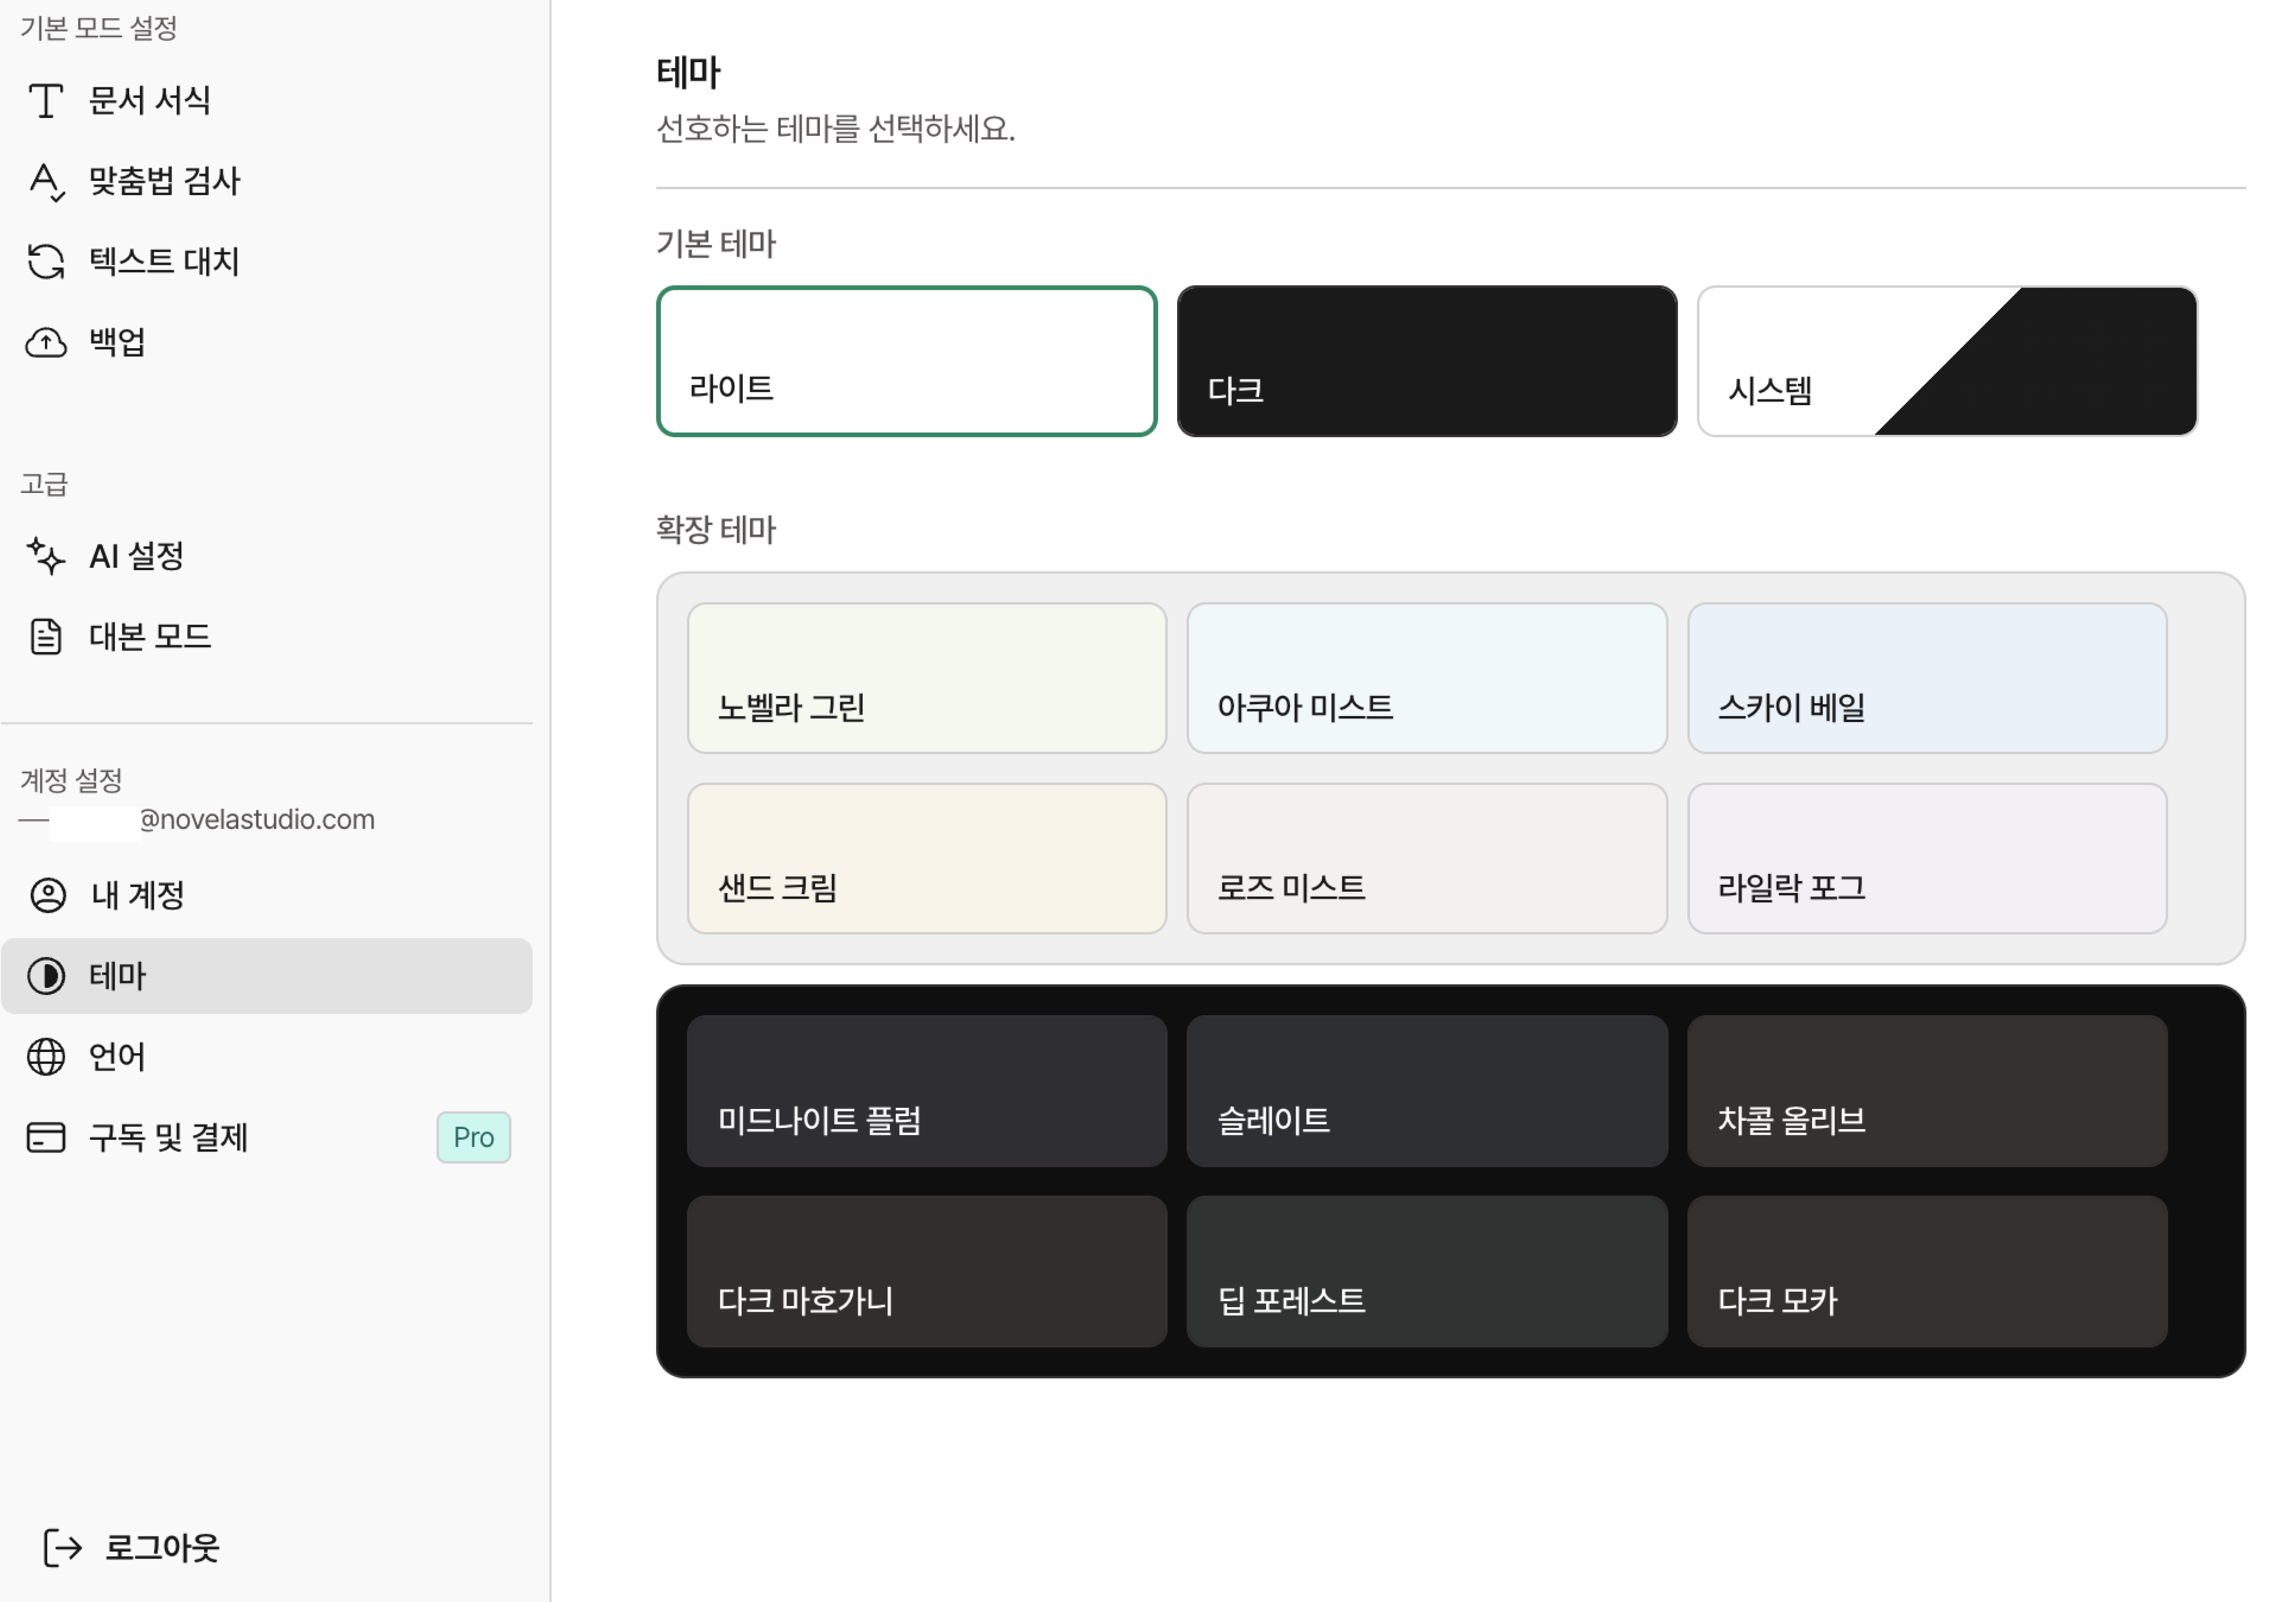Pick the 미드나이트 플럼 dark theme
The image size is (2296, 1602).
pos(927,1091)
